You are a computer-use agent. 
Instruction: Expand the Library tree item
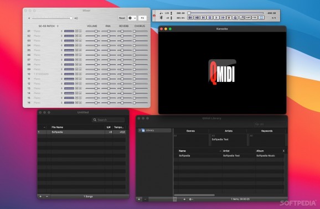(x=140, y=130)
